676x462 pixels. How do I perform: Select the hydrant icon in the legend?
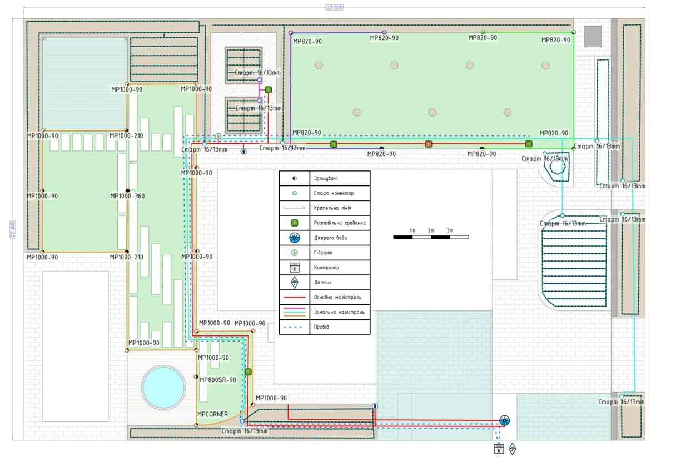tap(295, 253)
